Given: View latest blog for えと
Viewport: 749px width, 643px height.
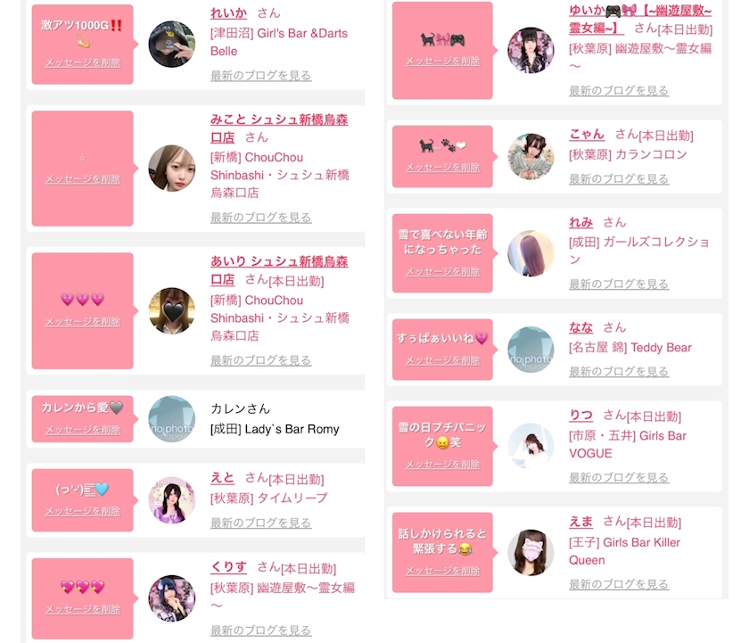Looking at the screenshot, I should click(x=260, y=523).
